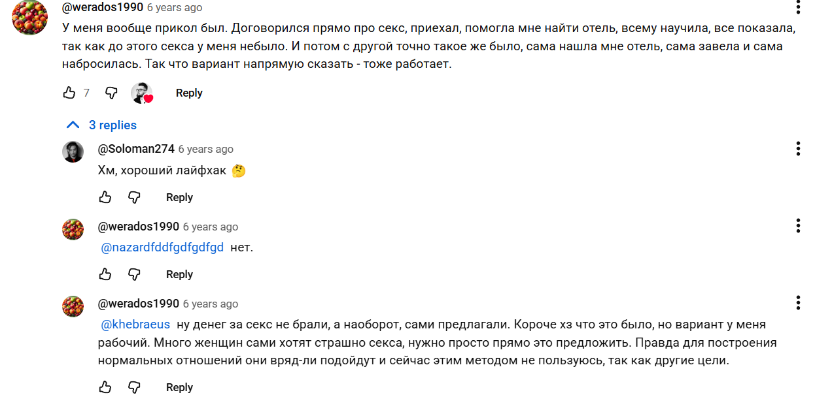Reply to the top comment
Image resolution: width=815 pixels, height=412 pixels.
(189, 93)
